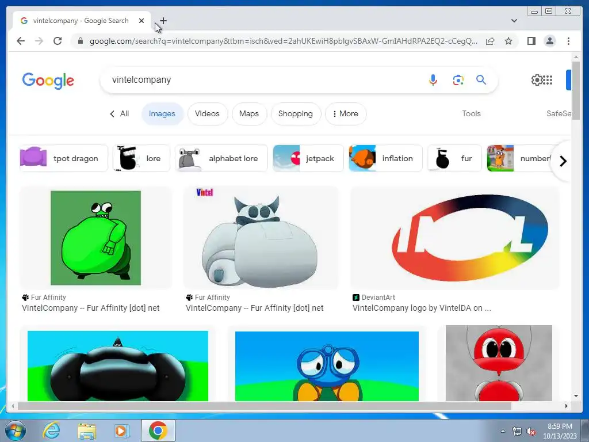The height and width of the screenshot is (442, 589).
Task: Open the blue character with glasses thumbnail
Action: (x=327, y=366)
